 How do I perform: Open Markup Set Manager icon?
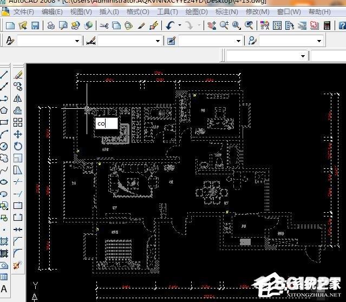click(x=314, y=25)
